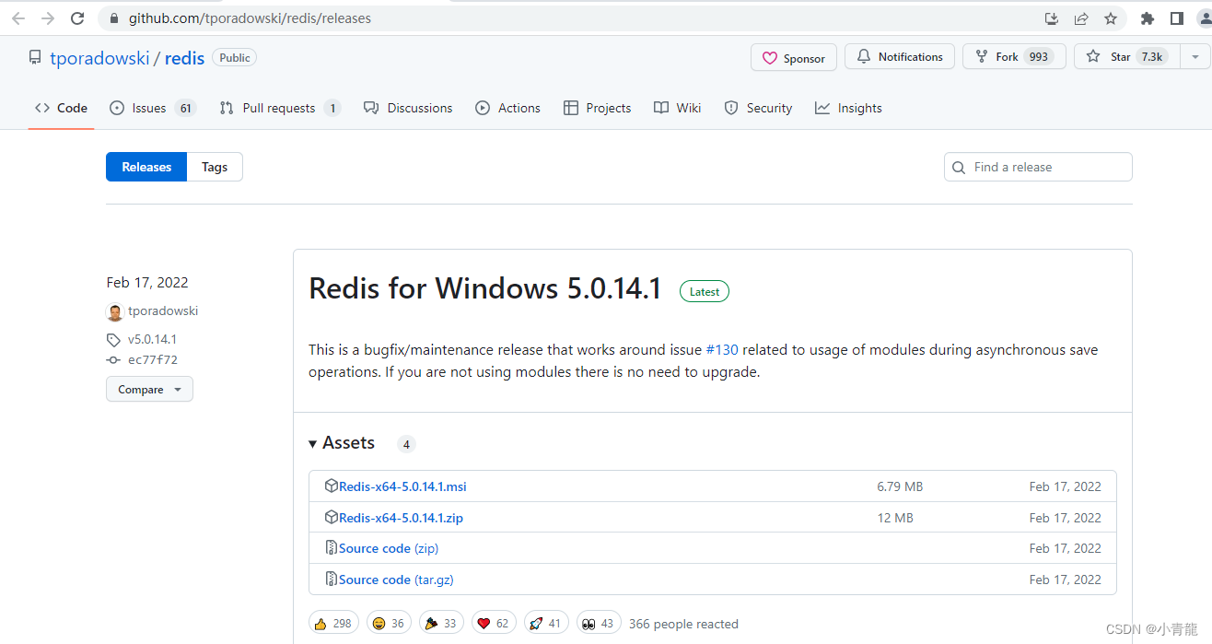Open the v5.0.14.1 tag link

click(152, 339)
